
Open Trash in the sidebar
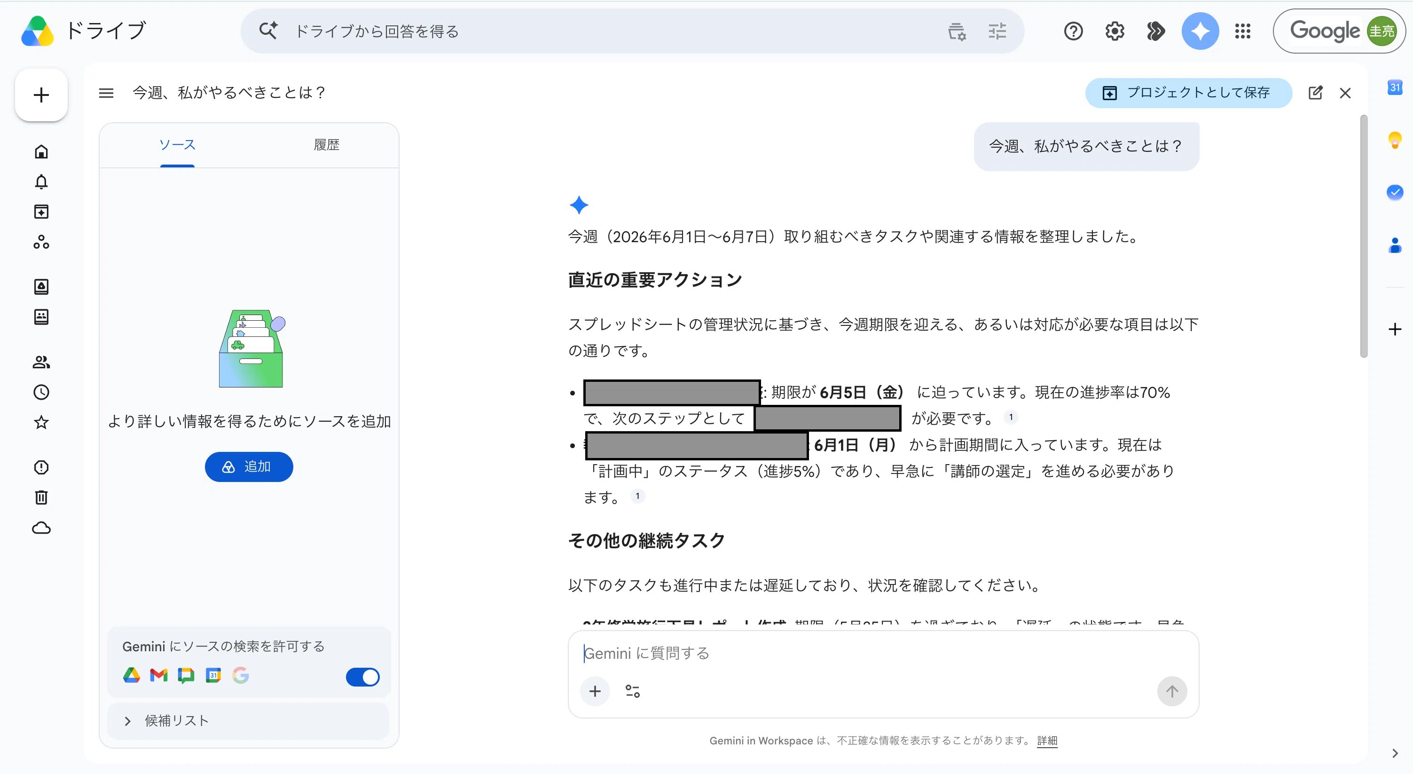coord(41,498)
